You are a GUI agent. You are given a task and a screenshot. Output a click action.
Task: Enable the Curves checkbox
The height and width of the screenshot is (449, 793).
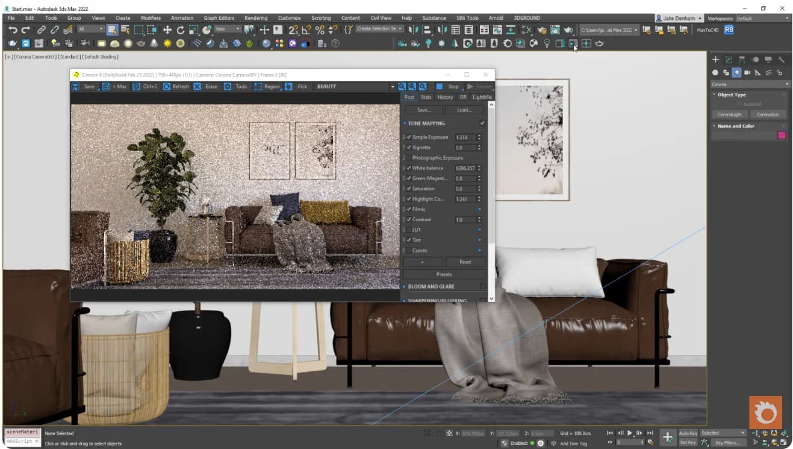[x=409, y=250]
